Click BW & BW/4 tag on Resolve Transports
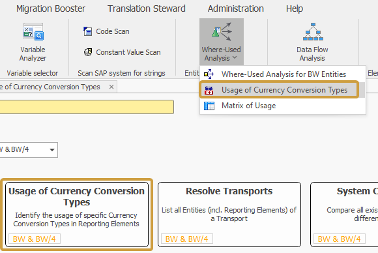The height and width of the screenshot is (253, 378). (187, 239)
